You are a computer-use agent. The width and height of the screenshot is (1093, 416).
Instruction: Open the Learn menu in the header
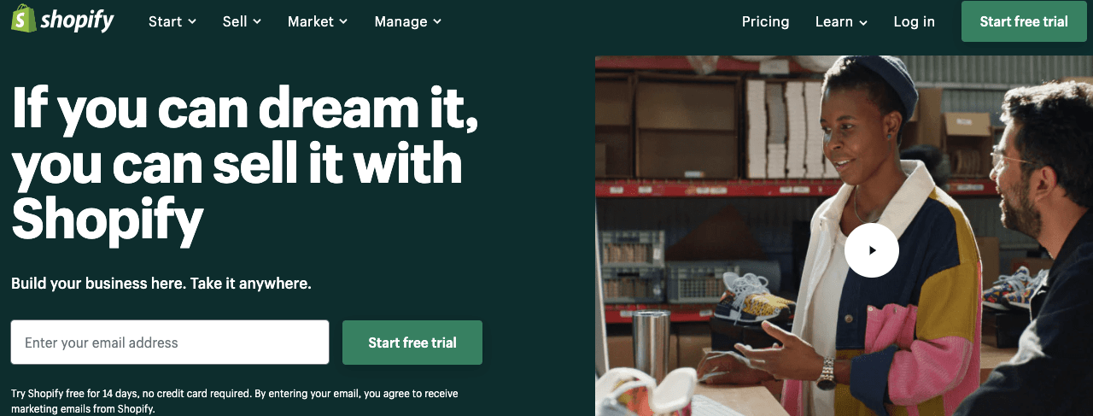coord(841,21)
